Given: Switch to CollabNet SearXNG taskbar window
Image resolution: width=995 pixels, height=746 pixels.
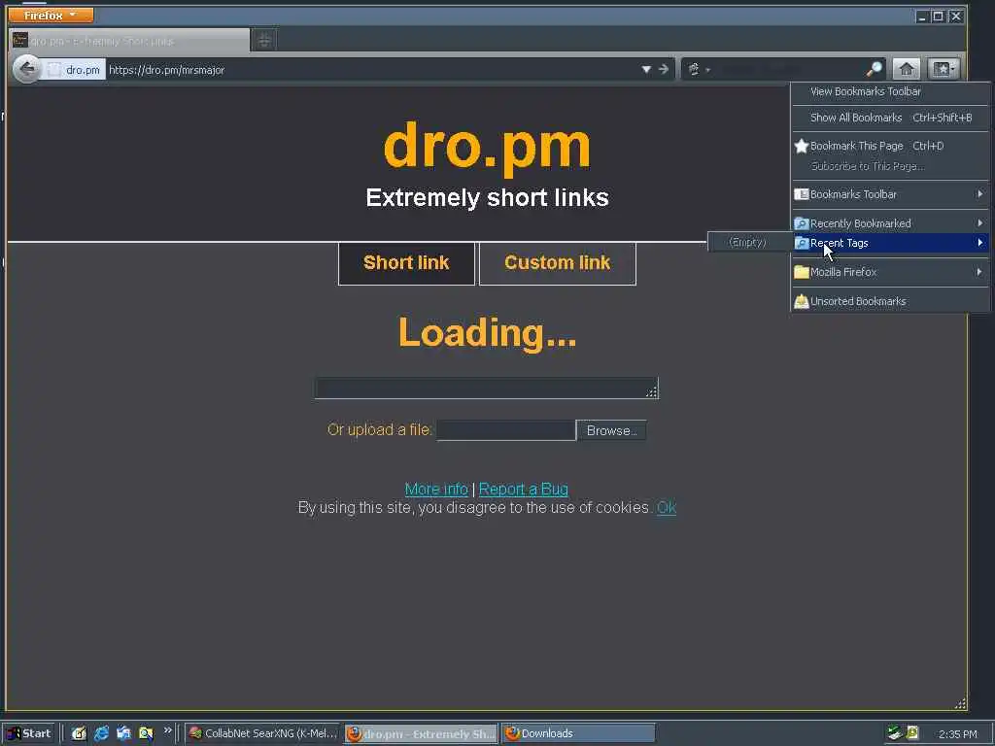Looking at the screenshot, I should click(x=263, y=733).
